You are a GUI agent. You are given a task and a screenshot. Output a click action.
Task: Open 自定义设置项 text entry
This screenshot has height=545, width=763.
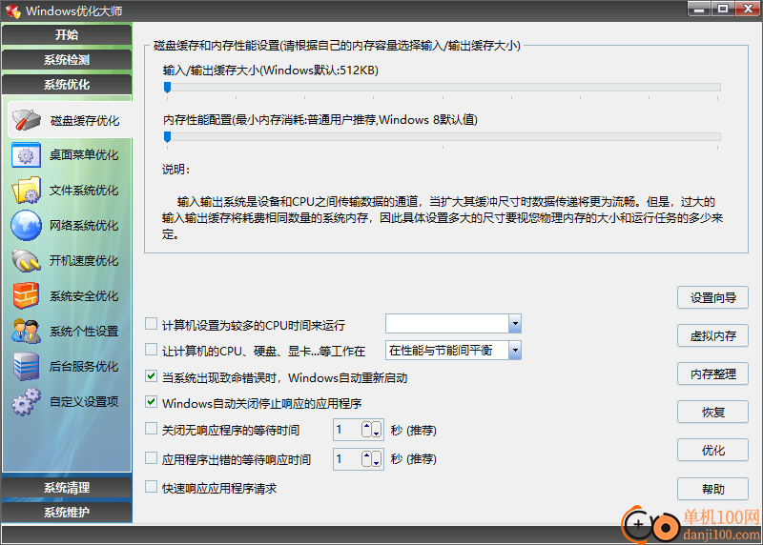[84, 401]
